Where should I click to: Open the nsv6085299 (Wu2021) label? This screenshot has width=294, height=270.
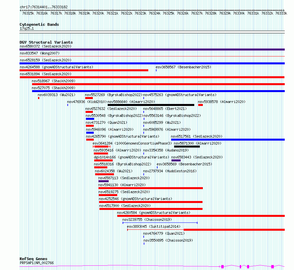point(162,122)
